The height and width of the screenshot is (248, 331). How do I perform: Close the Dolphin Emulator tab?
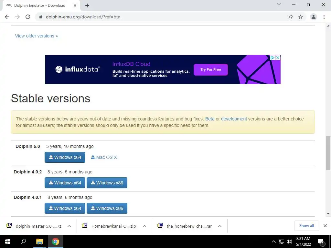point(75,5)
